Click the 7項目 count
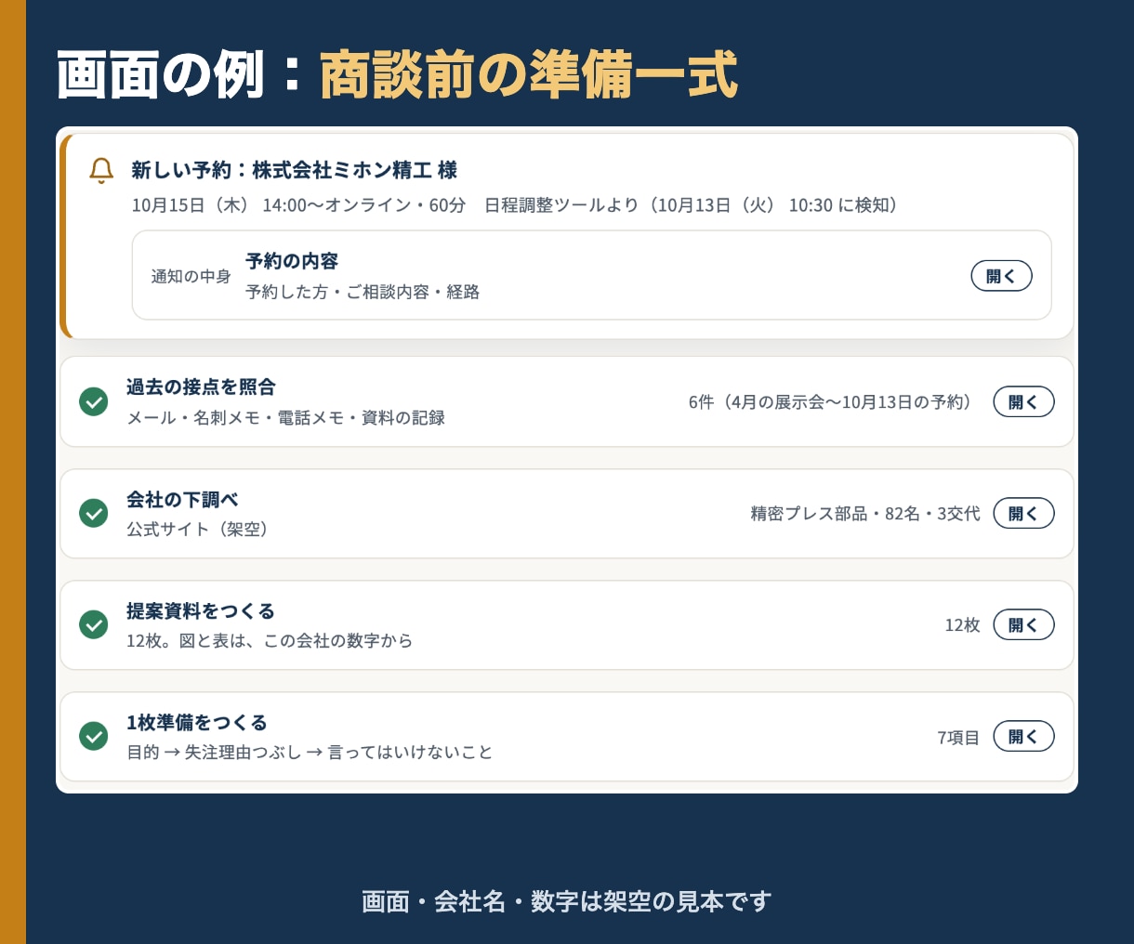This screenshot has width=1134, height=944. 958,738
